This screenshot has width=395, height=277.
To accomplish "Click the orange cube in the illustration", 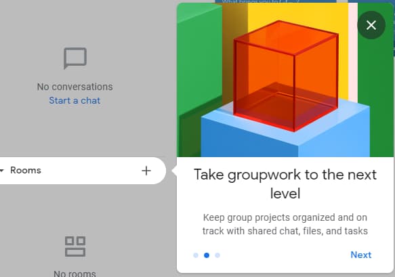I will 285,76.
